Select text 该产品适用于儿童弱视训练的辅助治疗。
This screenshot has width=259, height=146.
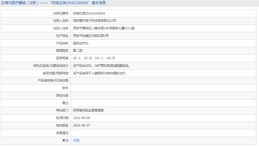tap(100, 73)
